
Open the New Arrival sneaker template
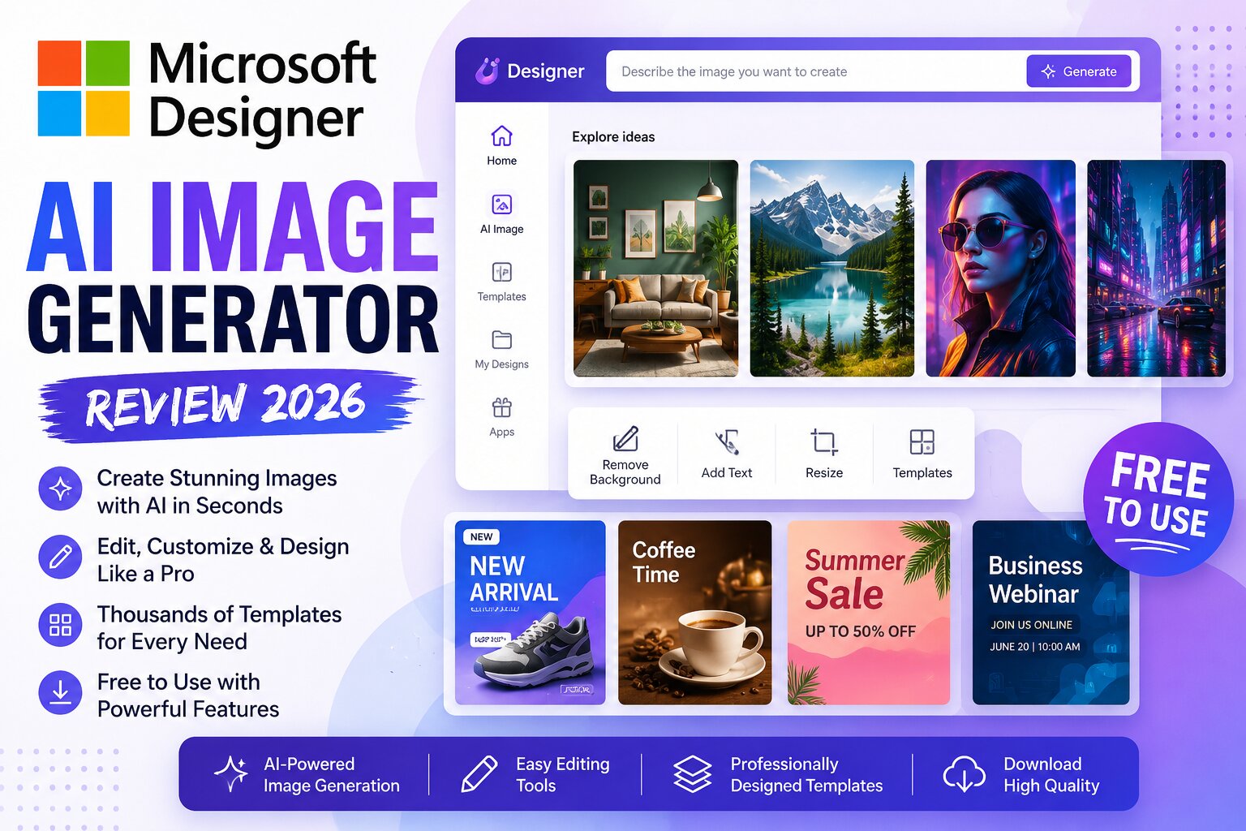(531, 613)
